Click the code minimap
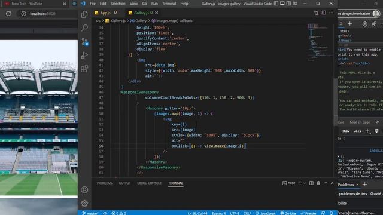This screenshot has width=383, height=215. (320, 42)
